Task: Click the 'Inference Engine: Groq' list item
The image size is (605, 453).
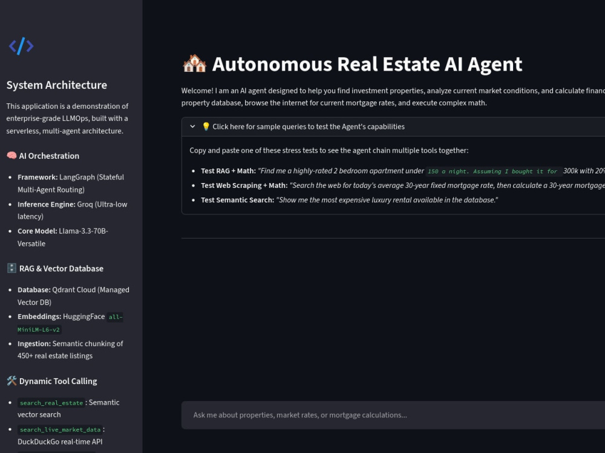Action: (73, 210)
